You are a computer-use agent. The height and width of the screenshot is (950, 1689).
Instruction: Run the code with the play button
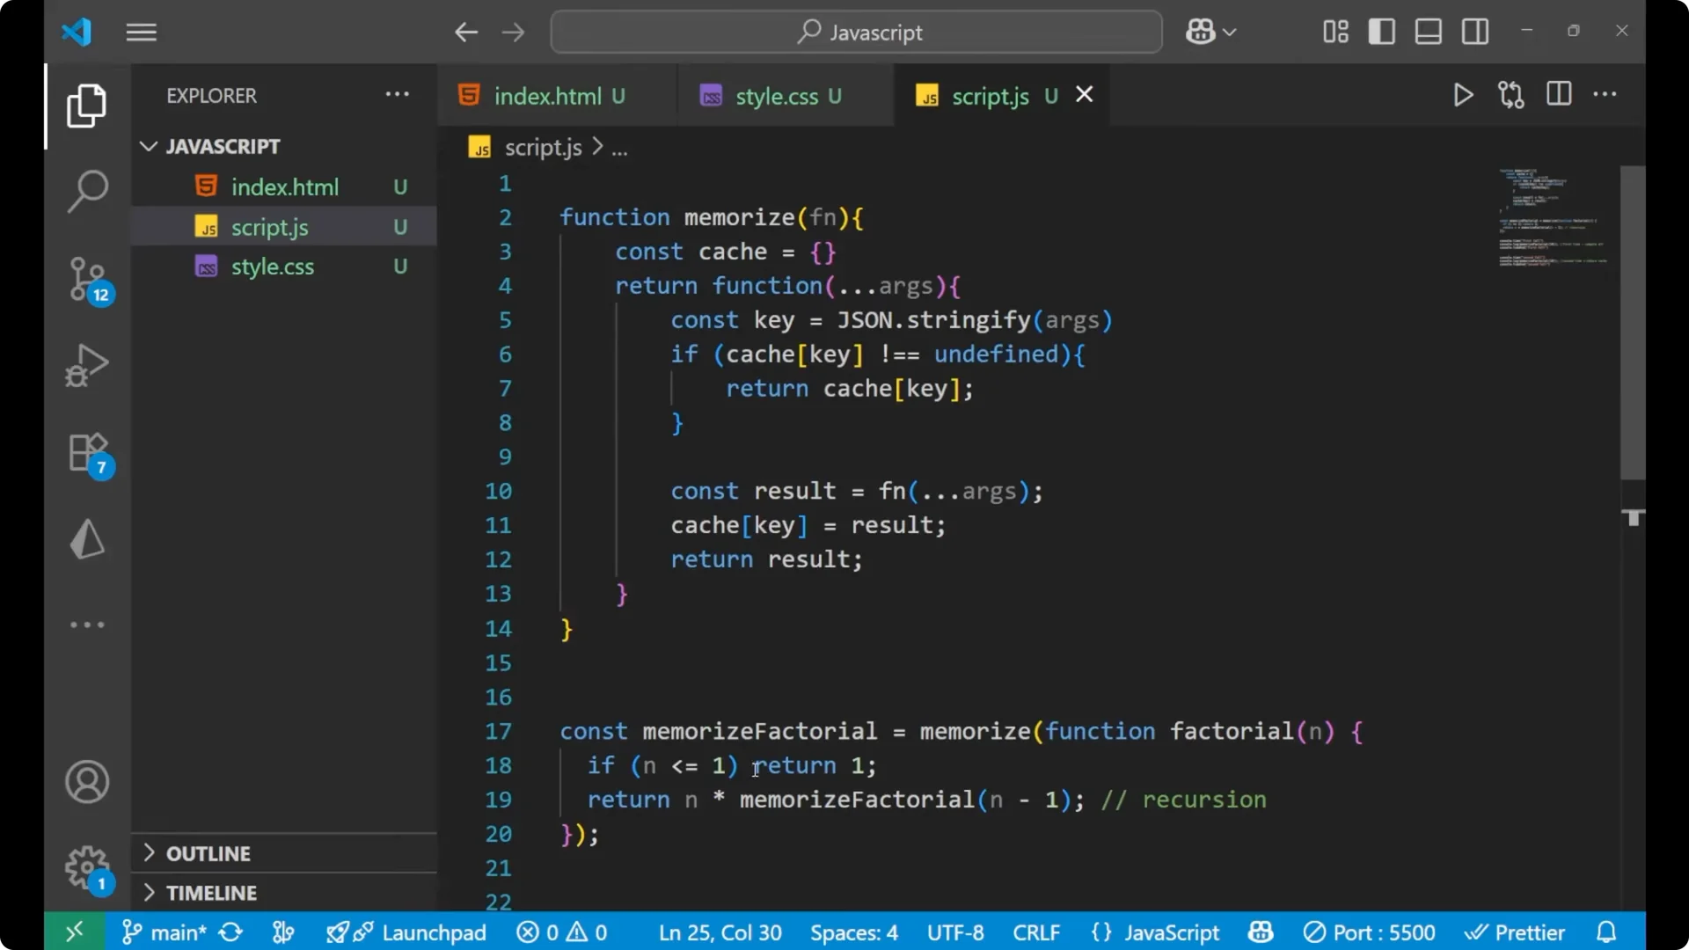click(1463, 94)
